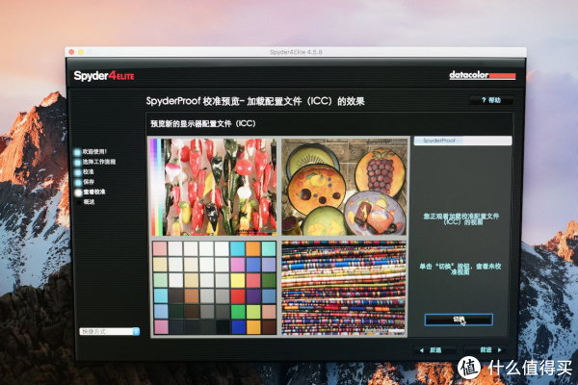The height and width of the screenshot is (385, 578).
Task: Go to the 欢迎使用! step in sidebar
Action: [x=91, y=152]
